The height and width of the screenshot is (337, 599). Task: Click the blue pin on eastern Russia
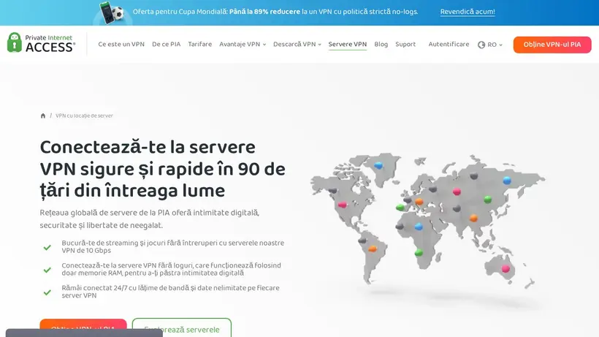507,181
